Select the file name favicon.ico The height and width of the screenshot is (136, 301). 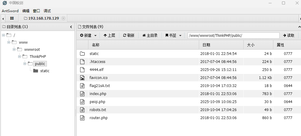click(99, 78)
